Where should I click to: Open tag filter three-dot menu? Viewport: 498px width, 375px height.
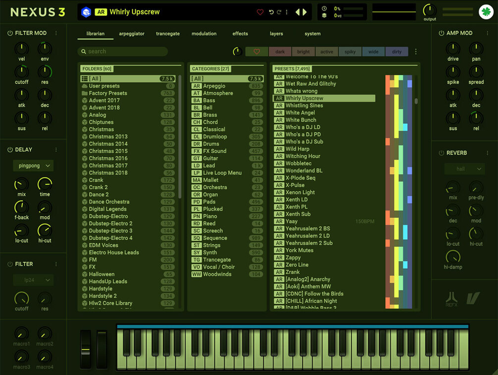tap(416, 52)
